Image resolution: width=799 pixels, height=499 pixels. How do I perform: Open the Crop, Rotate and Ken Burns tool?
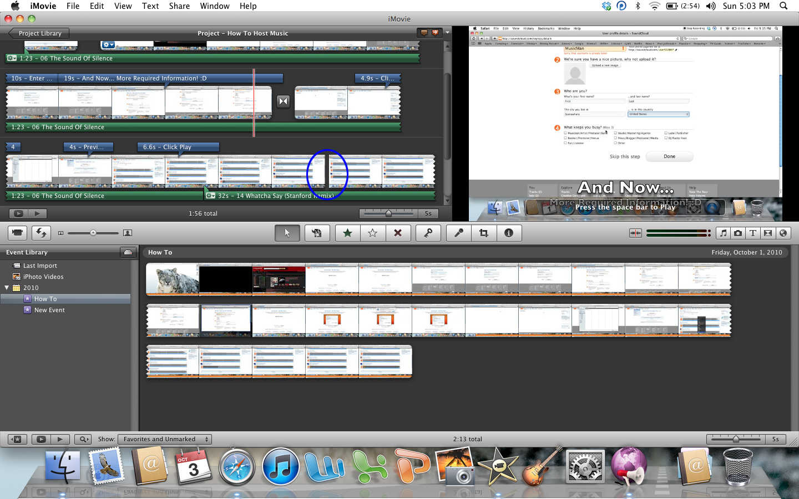pos(484,233)
